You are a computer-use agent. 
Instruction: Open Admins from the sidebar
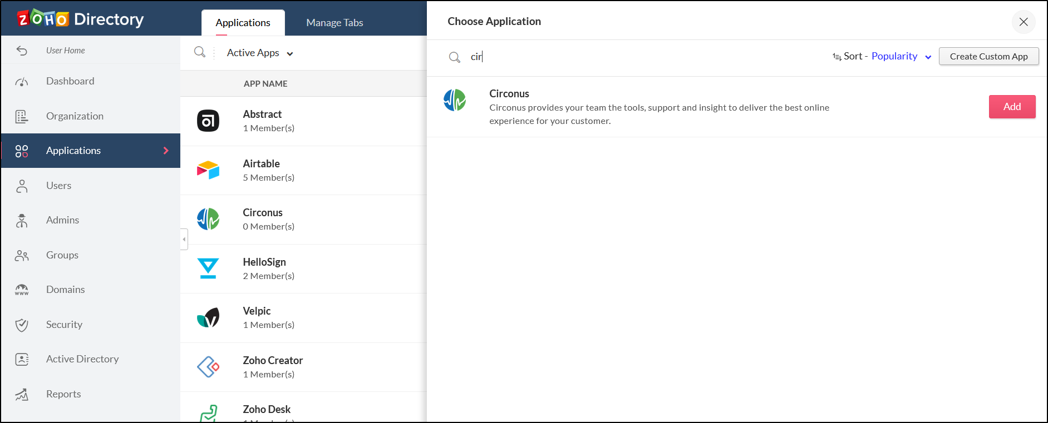click(x=91, y=220)
